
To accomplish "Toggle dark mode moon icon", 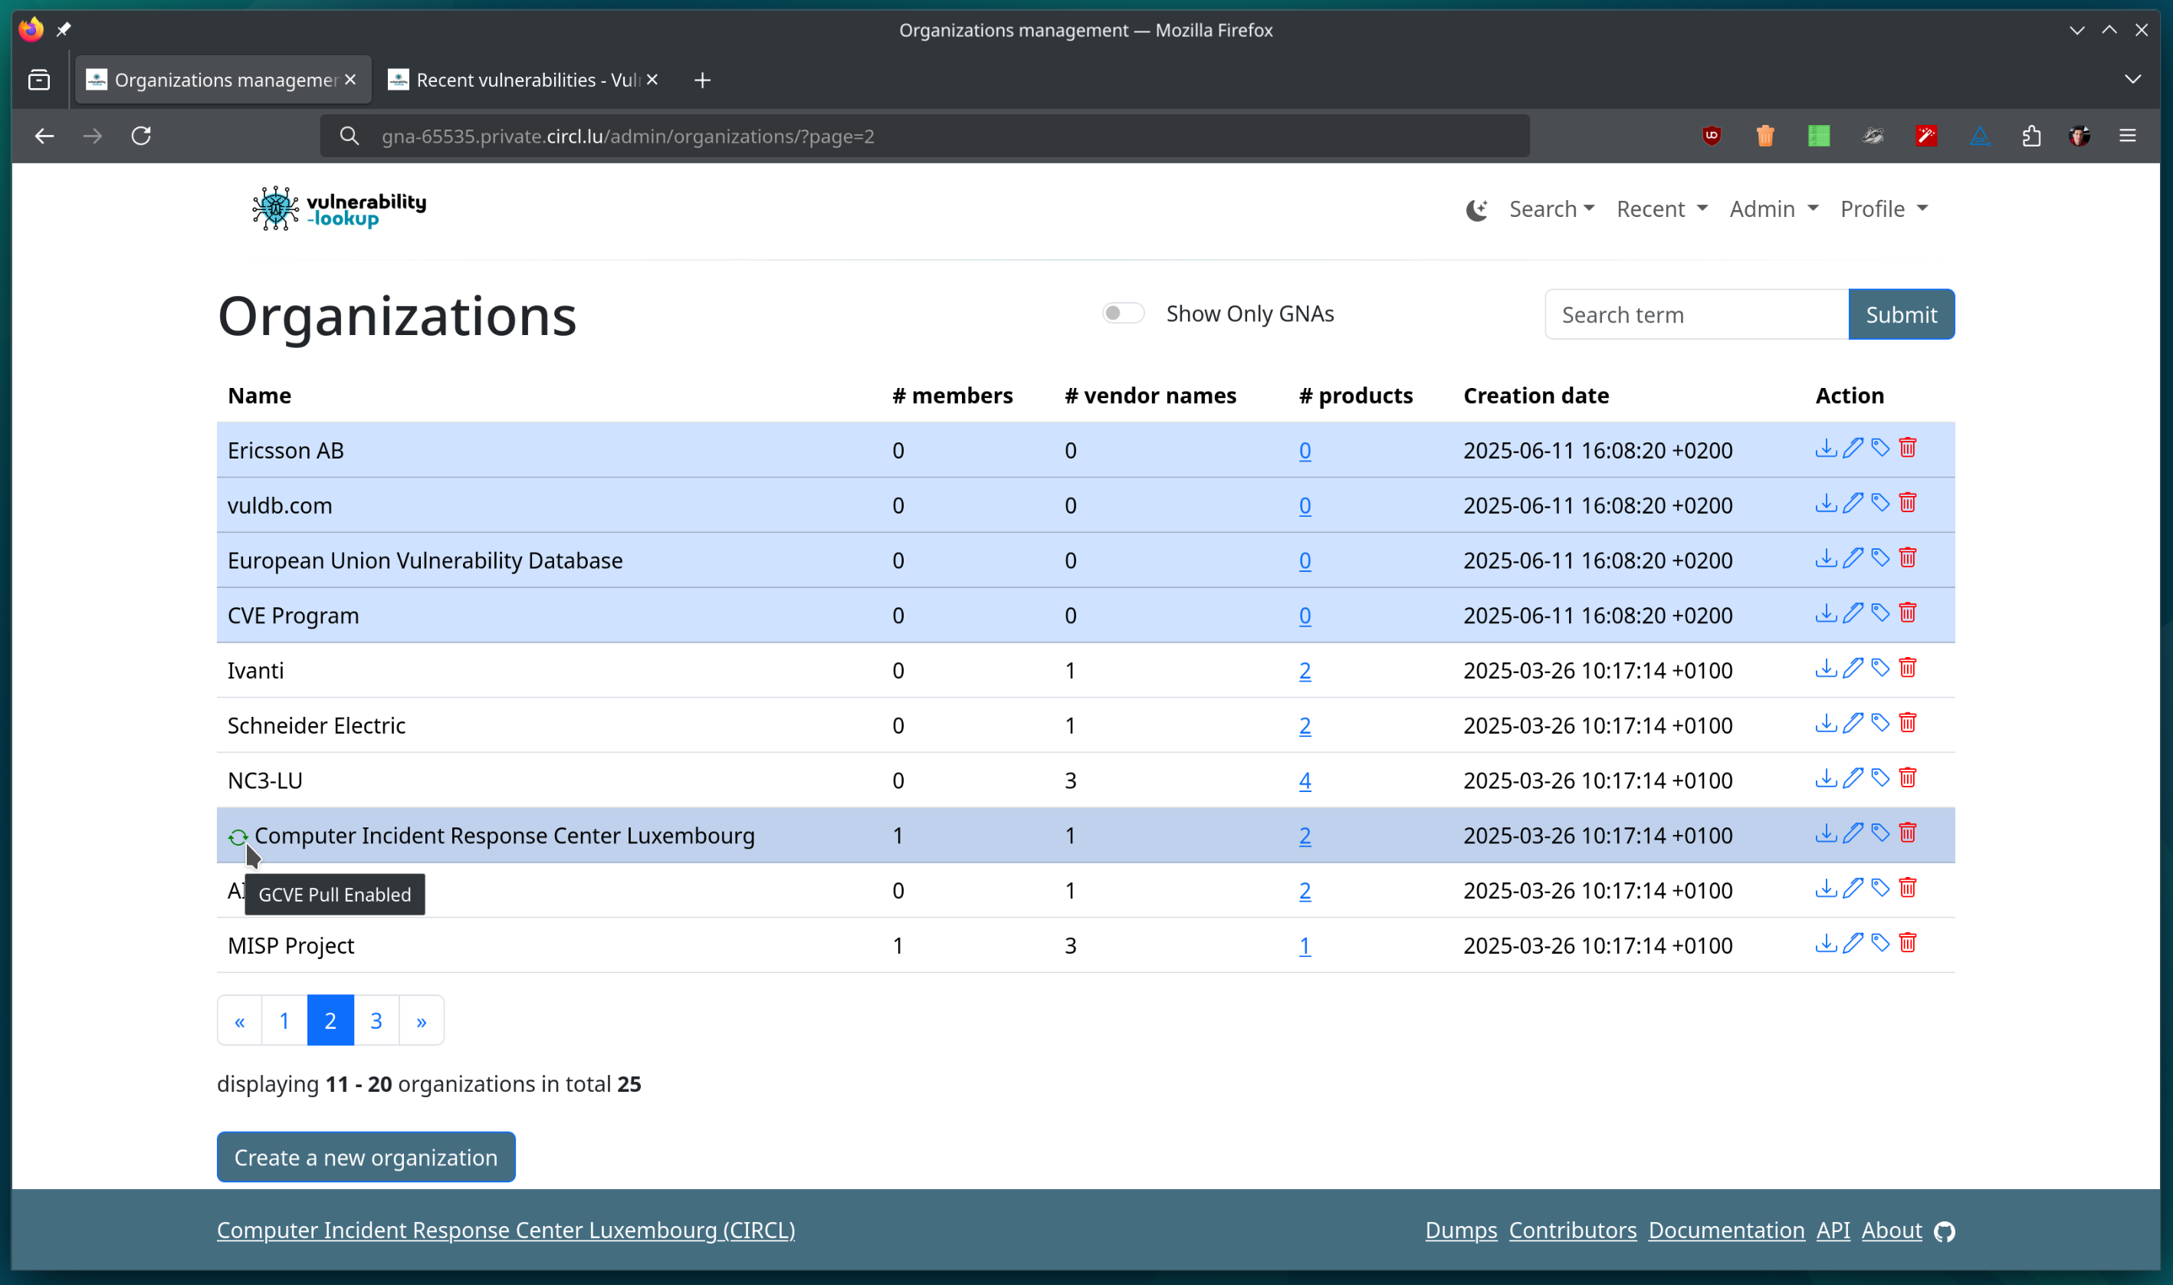I will 1476,209.
